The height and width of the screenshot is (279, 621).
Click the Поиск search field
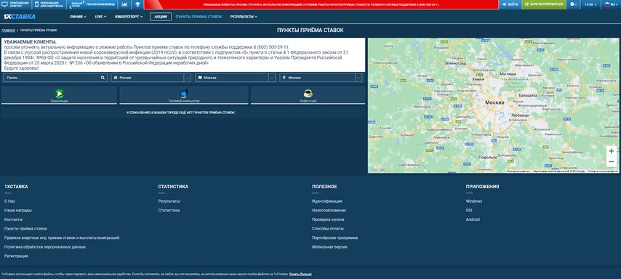tap(55, 78)
